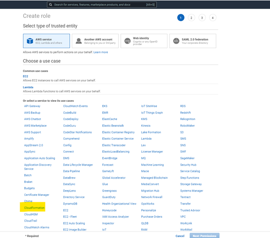The height and width of the screenshot is (238, 270).
Task: Select the API Gateway service
Action: point(32,106)
